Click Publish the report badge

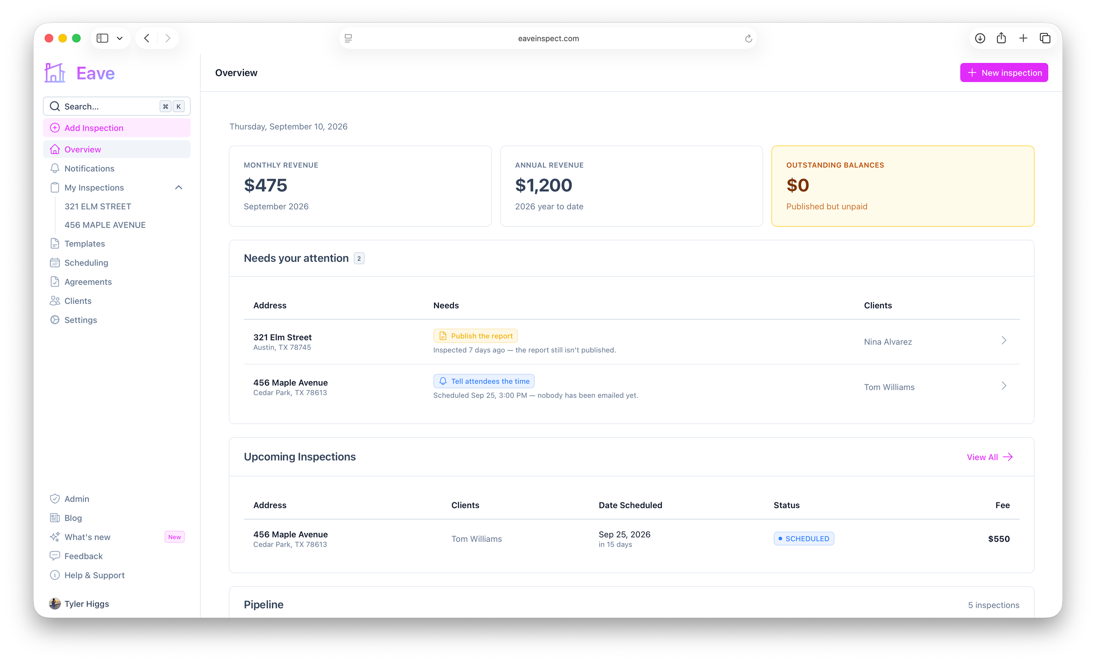click(476, 336)
